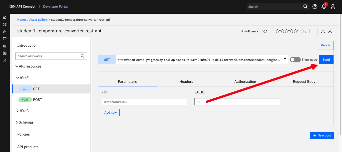342x152 pixels.
Task: Click the search icon in Search resources box
Action: click(82, 56)
